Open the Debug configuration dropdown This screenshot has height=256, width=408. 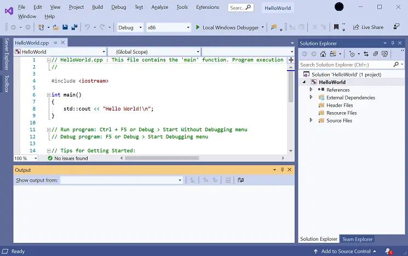pyautogui.click(x=130, y=27)
